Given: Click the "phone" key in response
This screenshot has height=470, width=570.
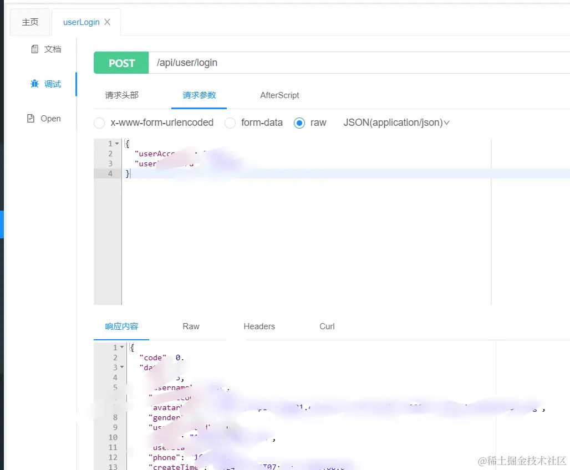Looking at the screenshot, I should (164, 457).
